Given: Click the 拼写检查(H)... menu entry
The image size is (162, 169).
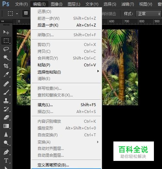Looking at the screenshot, I should [66, 88].
